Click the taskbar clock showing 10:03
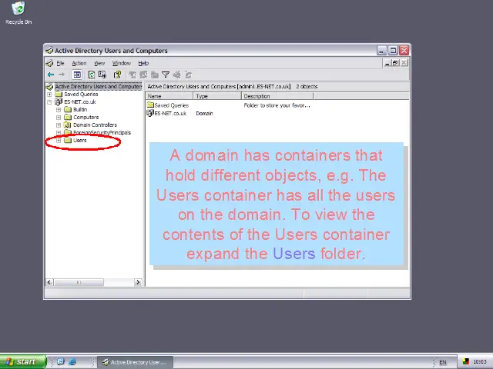The image size is (493, 369). pyautogui.click(x=479, y=362)
